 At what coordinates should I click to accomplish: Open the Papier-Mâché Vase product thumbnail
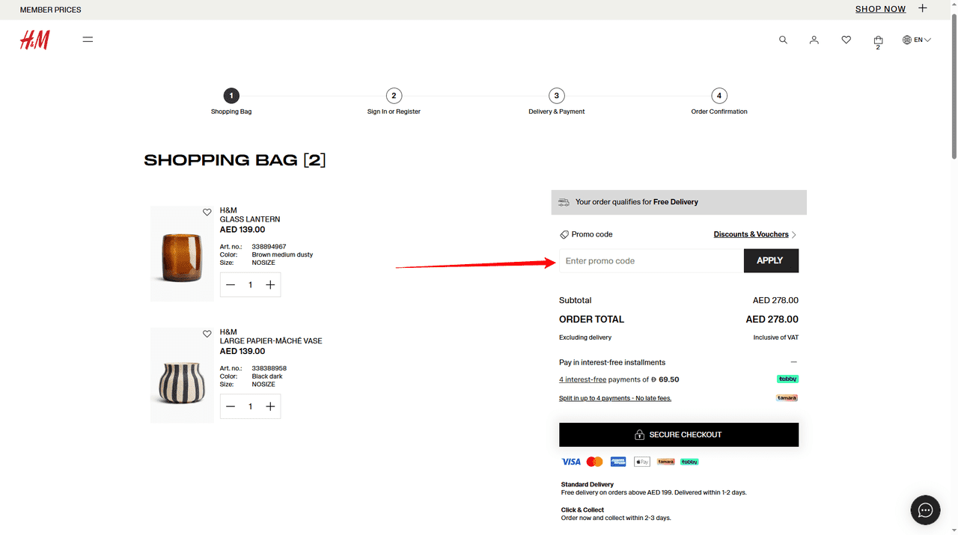(182, 376)
